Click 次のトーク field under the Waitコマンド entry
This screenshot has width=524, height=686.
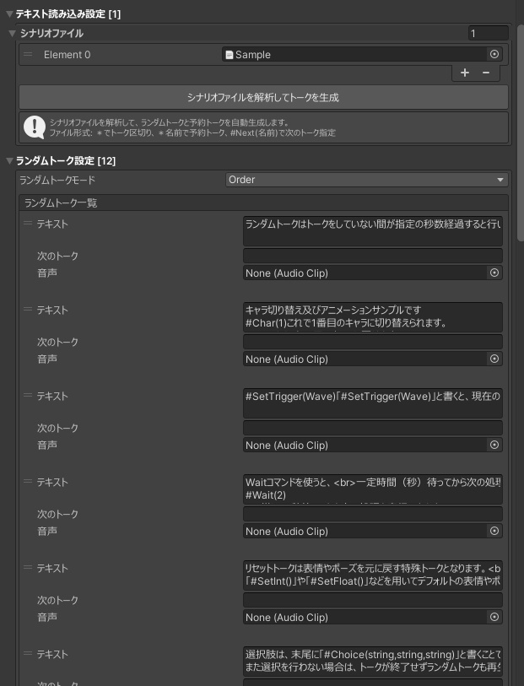[373, 514]
